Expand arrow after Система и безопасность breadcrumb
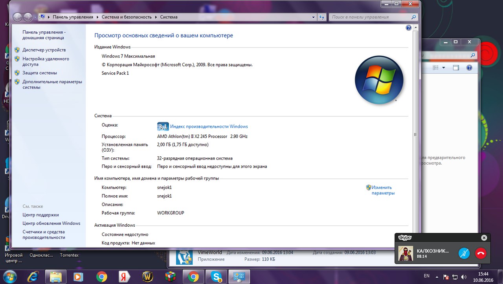The width and height of the screenshot is (503, 284). (156, 17)
